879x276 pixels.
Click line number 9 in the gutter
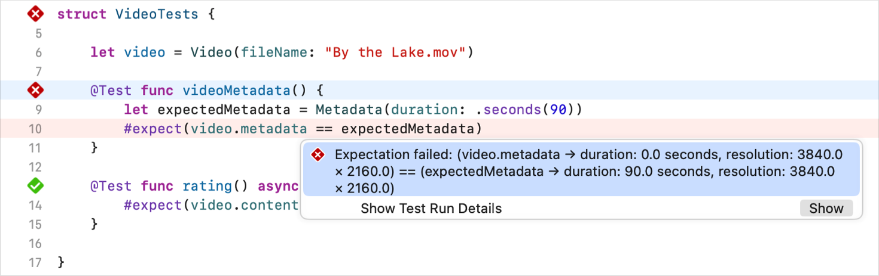pos(38,110)
